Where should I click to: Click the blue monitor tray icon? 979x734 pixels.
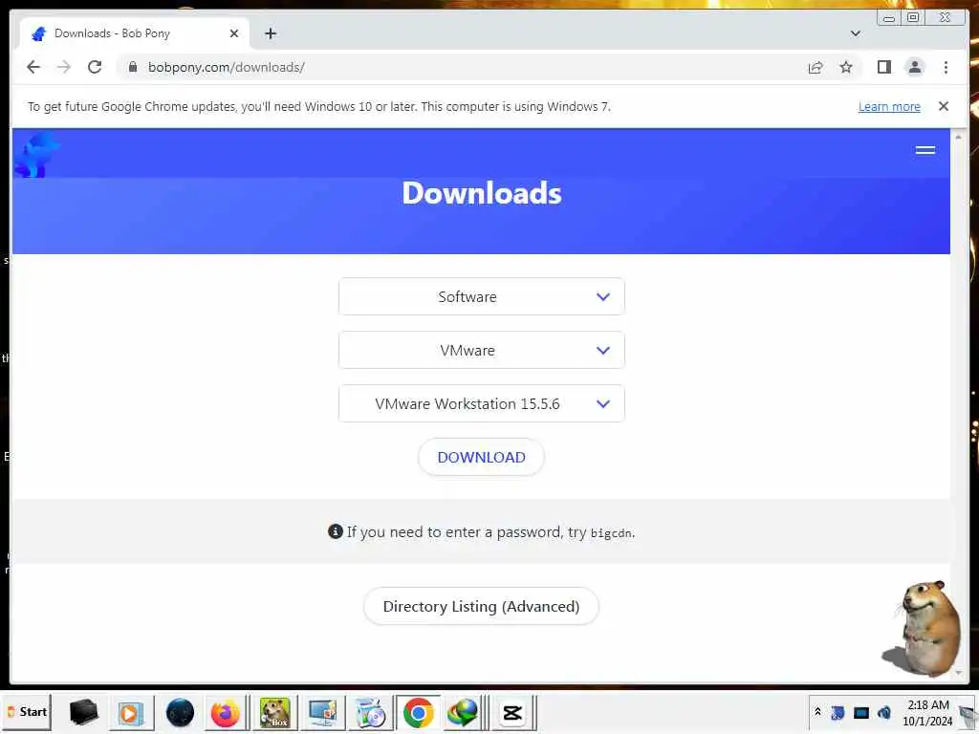[861, 712]
